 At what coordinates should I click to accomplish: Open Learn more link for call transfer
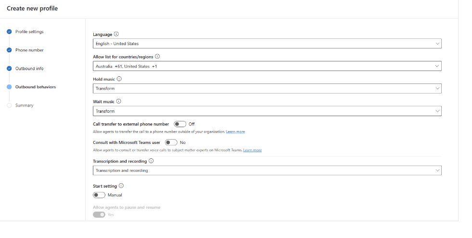(x=235, y=132)
